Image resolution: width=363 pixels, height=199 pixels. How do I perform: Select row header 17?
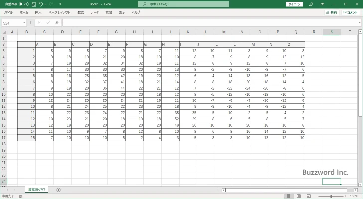[x=3, y=138]
